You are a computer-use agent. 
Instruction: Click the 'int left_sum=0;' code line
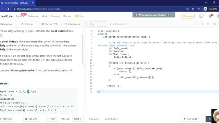pyautogui.click(x=119, y=49)
